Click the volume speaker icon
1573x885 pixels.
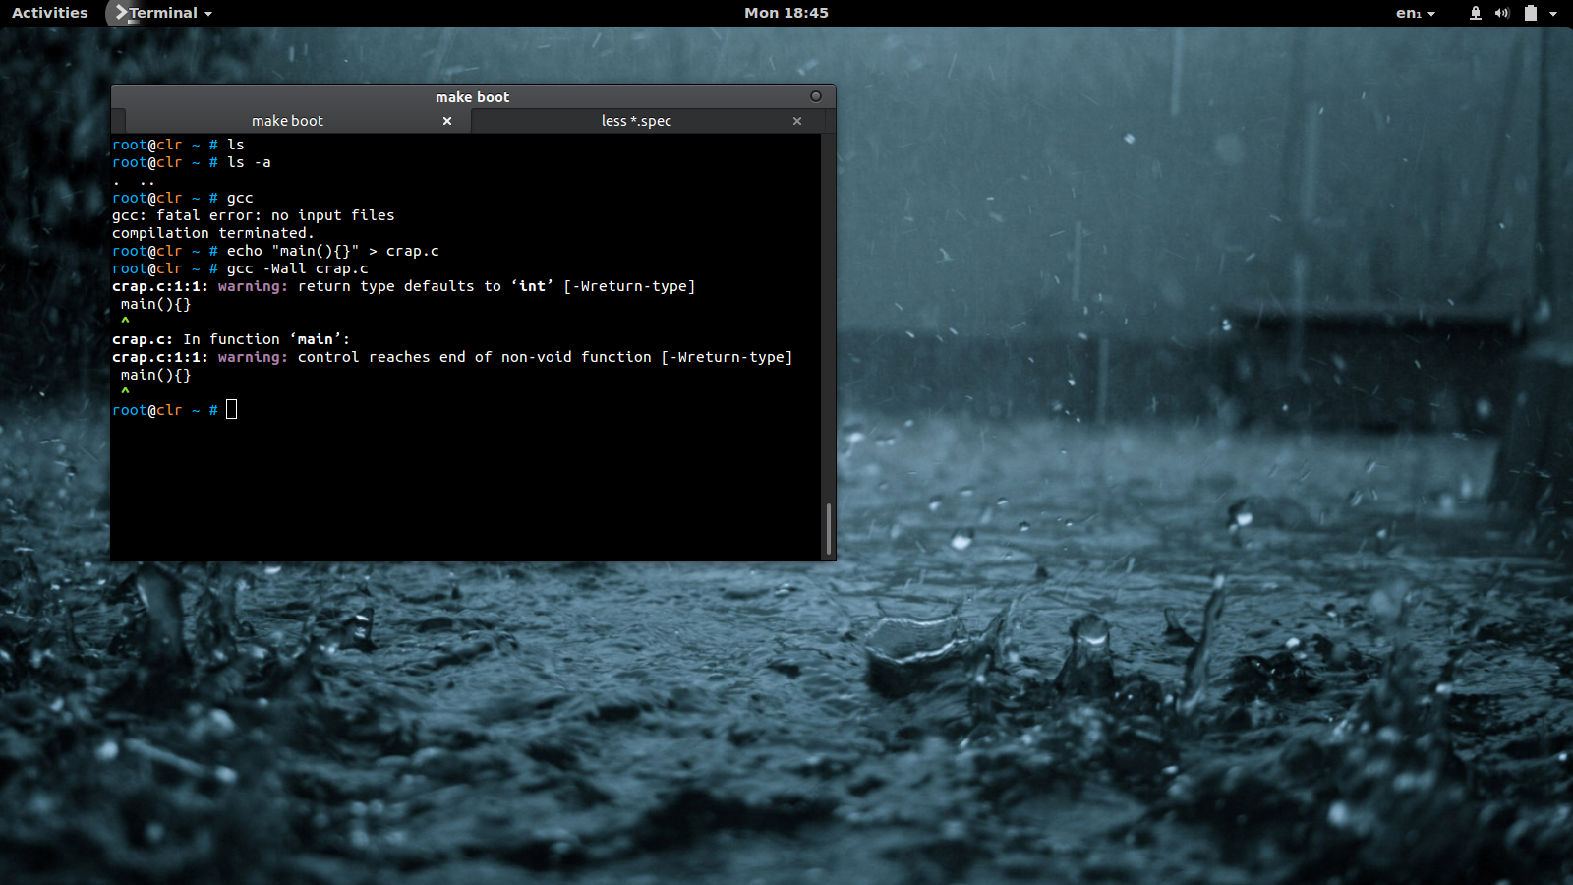(x=1502, y=13)
